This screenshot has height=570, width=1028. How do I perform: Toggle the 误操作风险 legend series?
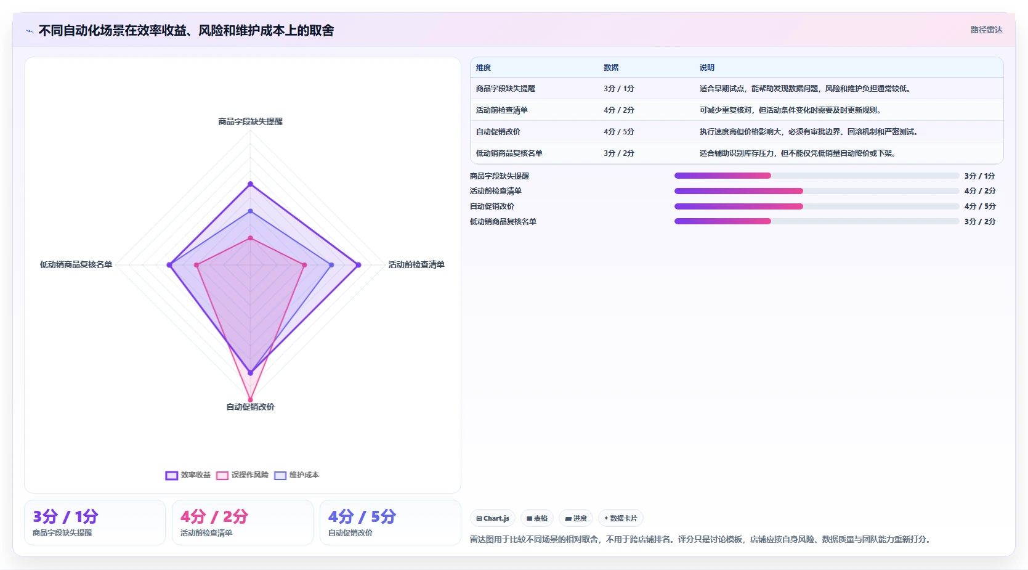(242, 475)
